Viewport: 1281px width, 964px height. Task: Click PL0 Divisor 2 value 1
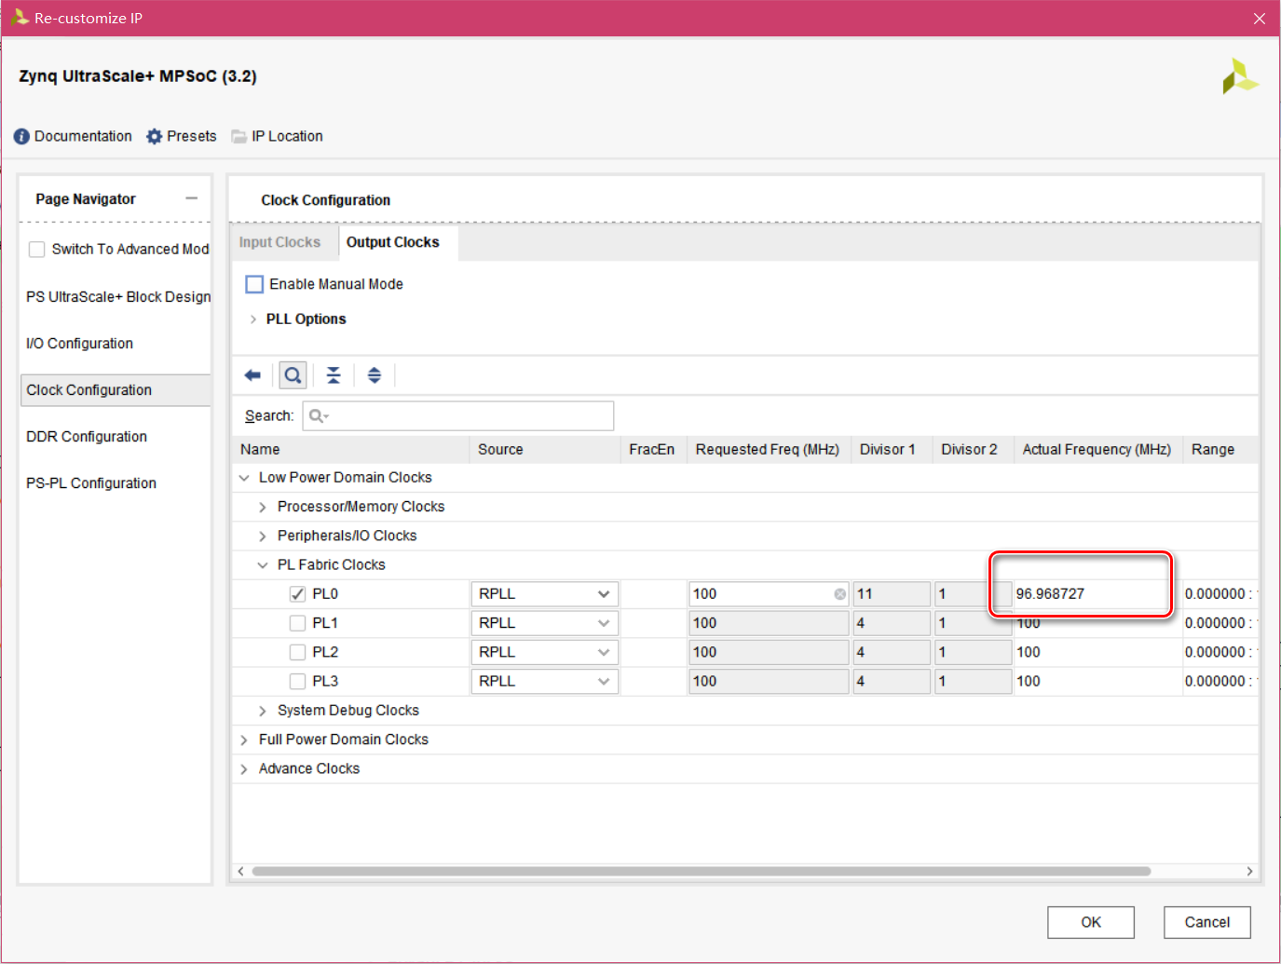973,594
